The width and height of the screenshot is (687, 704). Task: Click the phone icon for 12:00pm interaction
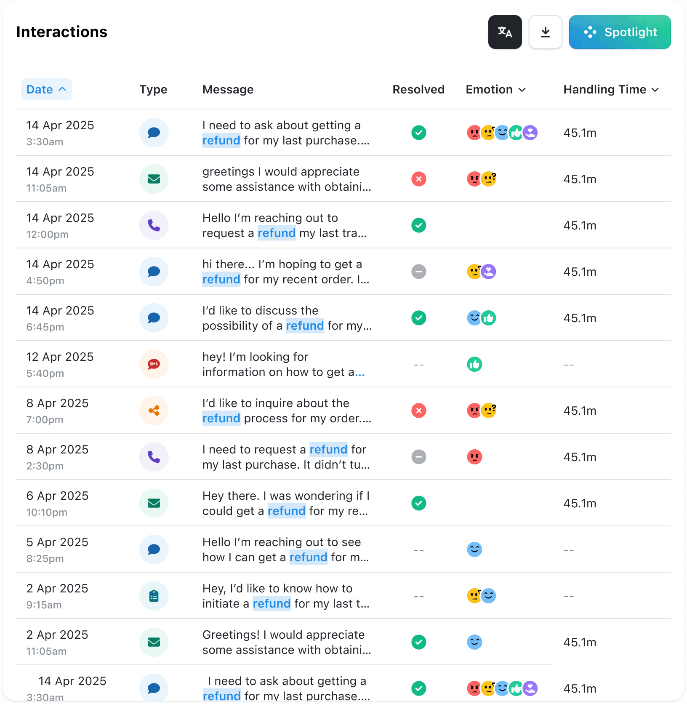click(x=154, y=225)
